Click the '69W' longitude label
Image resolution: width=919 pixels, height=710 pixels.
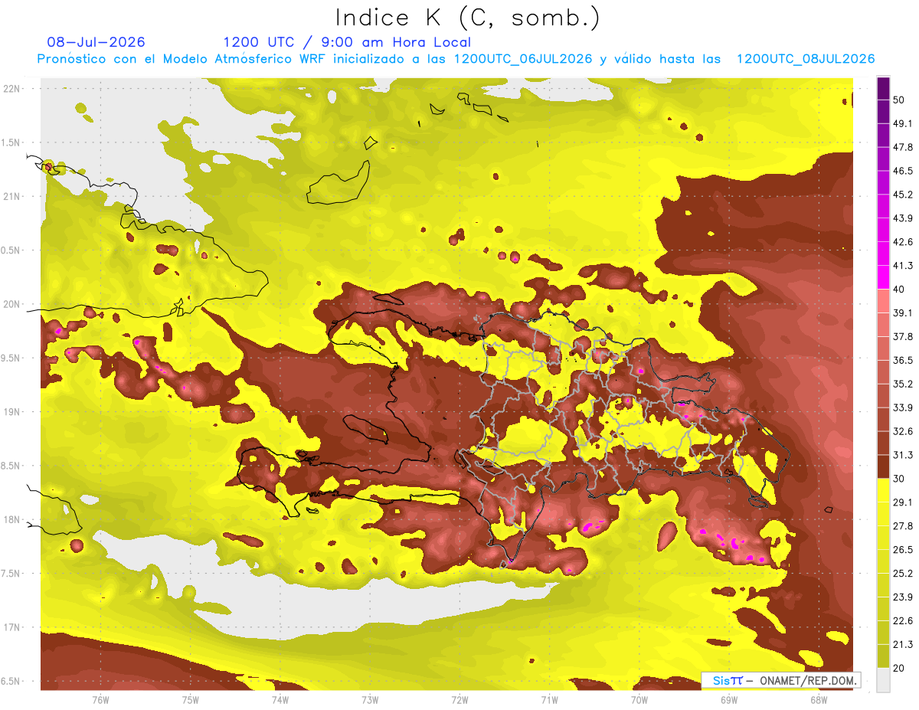pos(729,699)
